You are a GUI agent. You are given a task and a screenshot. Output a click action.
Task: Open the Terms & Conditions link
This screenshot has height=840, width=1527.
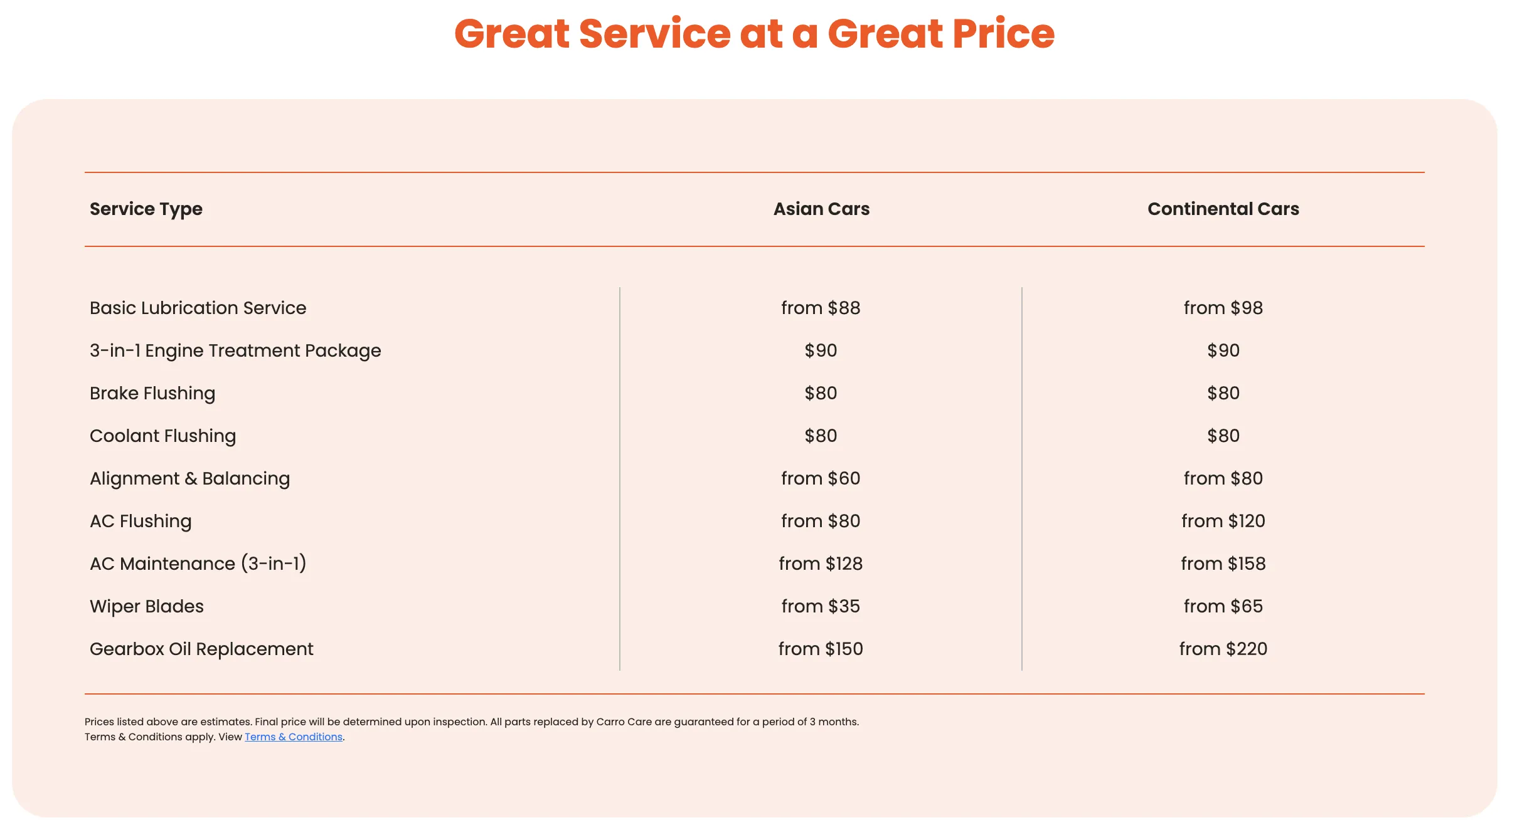pos(293,737)
